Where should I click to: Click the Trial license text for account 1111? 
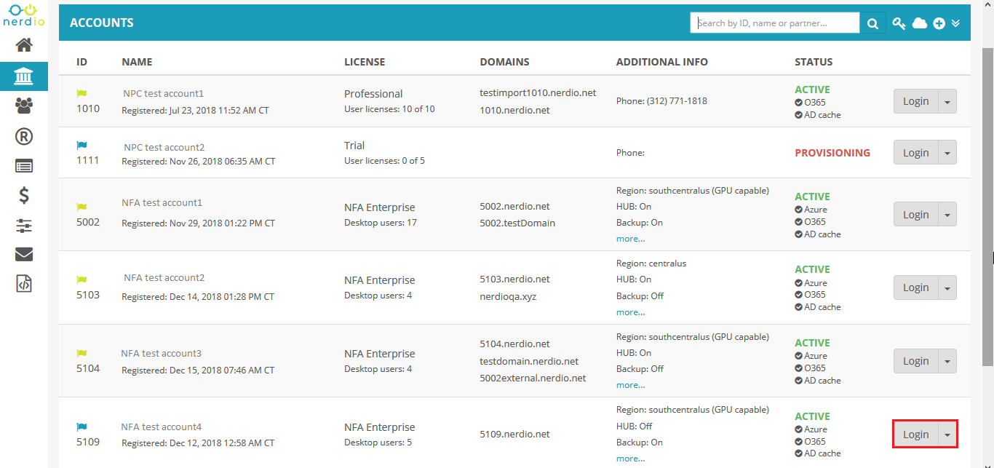pos(354,146)
